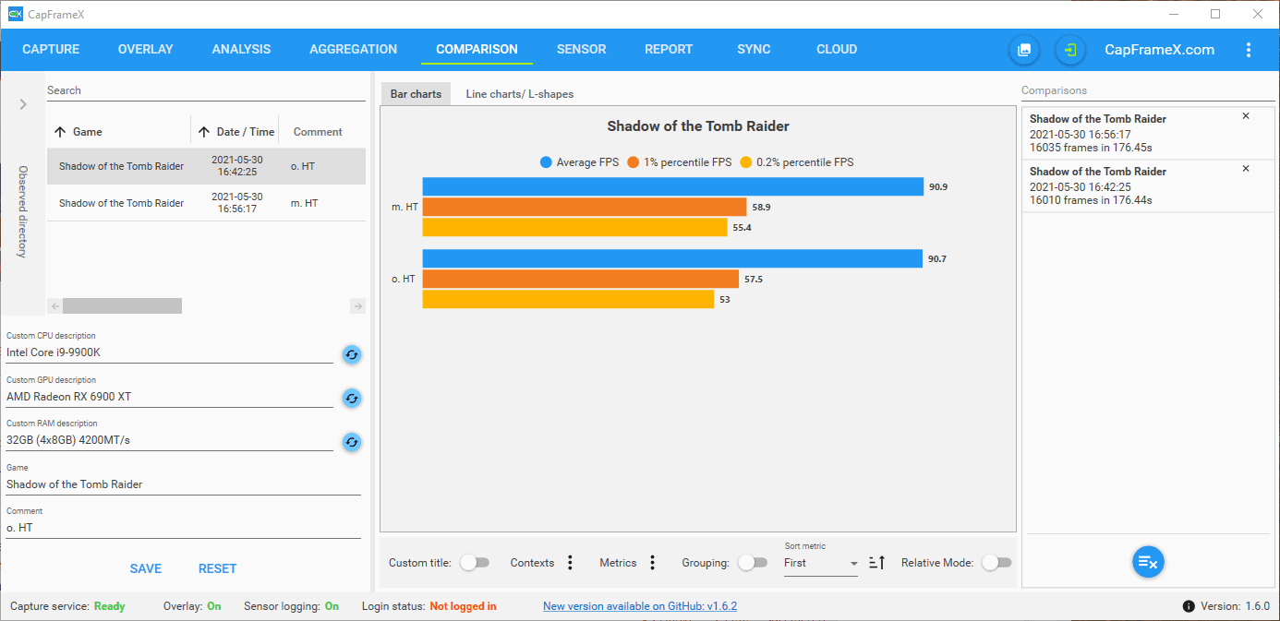Image resolution: width=1280 pixels, height=621 pixels.
Task: Open new version available on GitHub link
Action: pyautogui.click(x=640, y=606)
